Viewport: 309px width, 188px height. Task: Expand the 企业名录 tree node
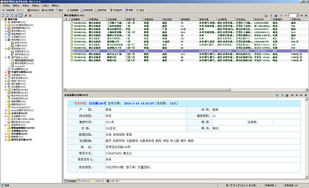pyautogui.click(x=6, y=114)
